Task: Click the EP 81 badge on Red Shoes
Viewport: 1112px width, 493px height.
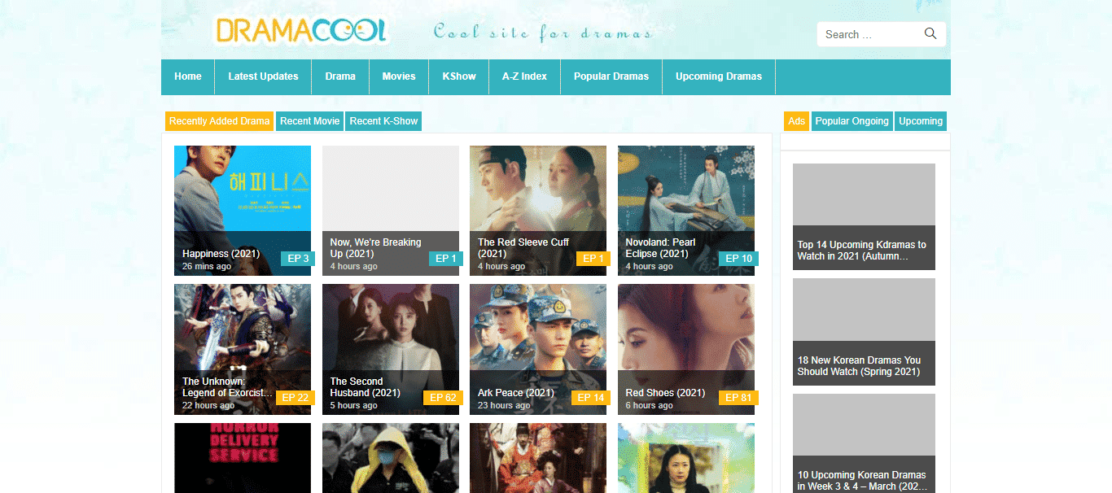Action: [738, 398]
